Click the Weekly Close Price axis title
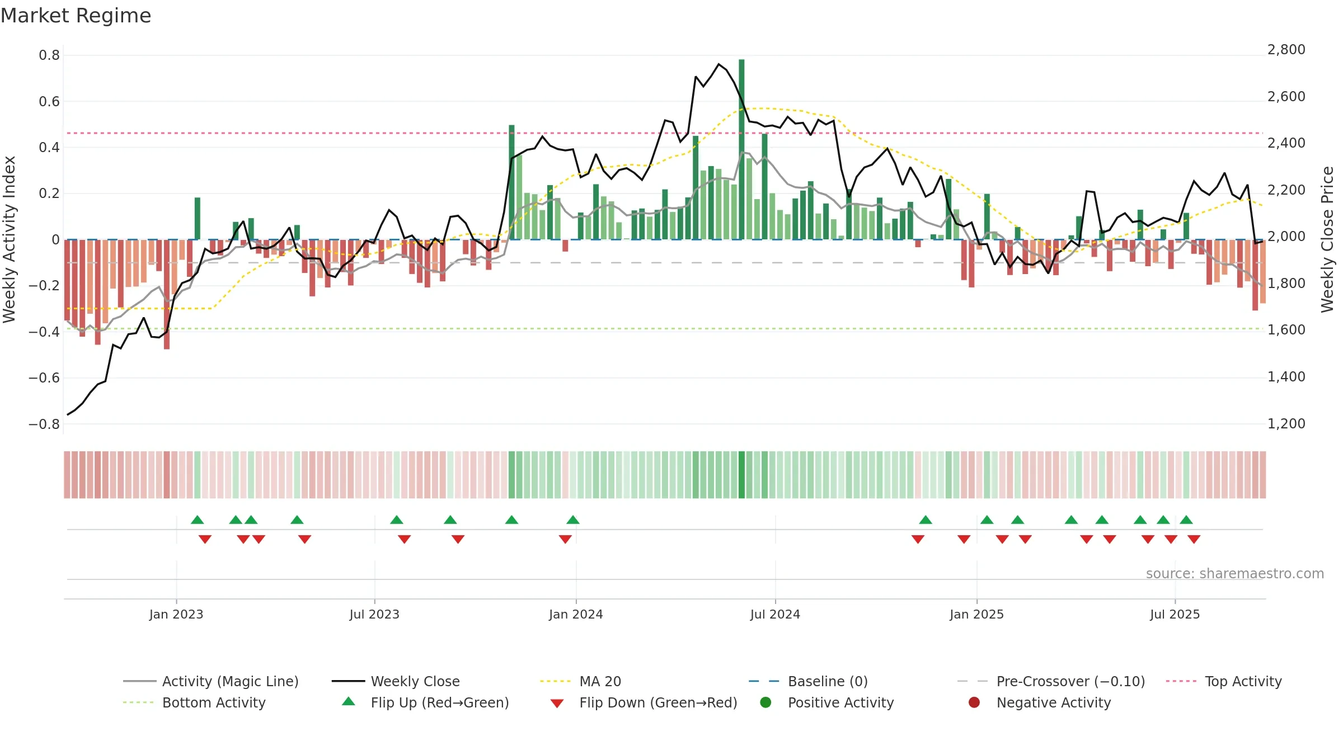Viewport: 1343px width, 755px height. (x=1327, y=239)
